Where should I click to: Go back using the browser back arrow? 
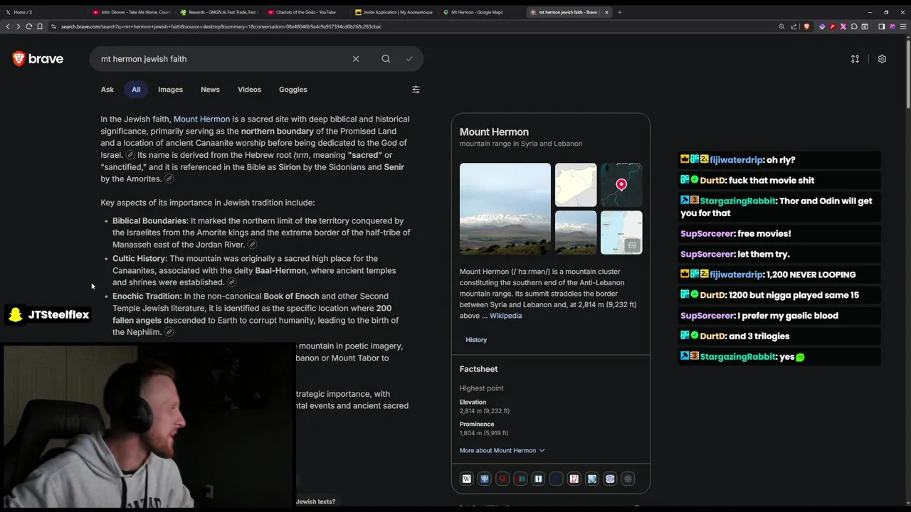(x=8, y=26)
